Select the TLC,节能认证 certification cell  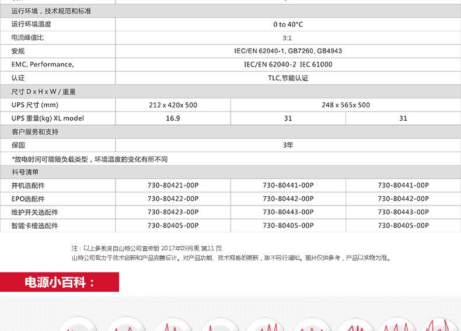click(x=288, y=78)
